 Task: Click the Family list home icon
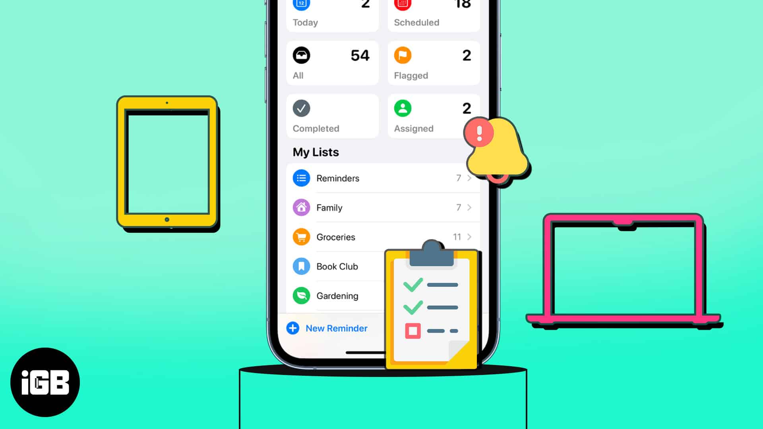coord(301,207)
